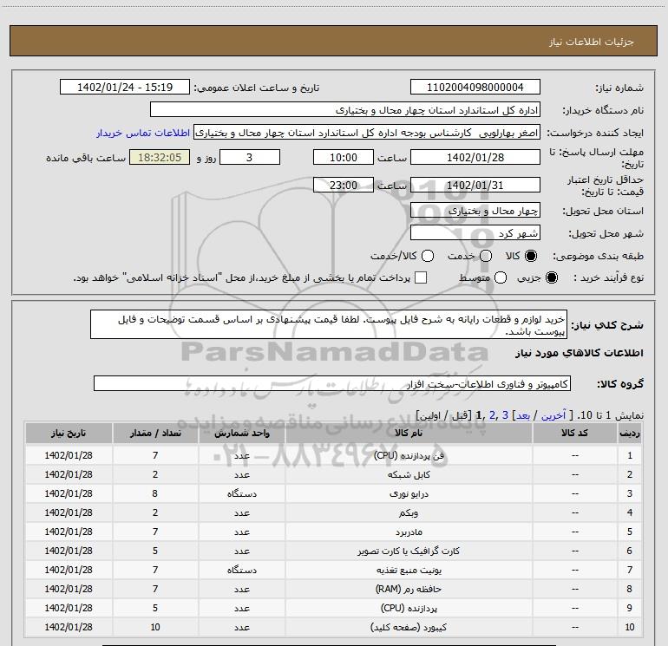Go to the آخرین page link
This screenshot has width=668, height=646.
(553, 415)
